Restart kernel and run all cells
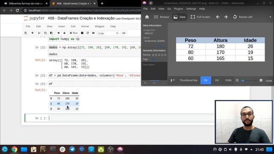Screen dimensions: 274x154 pos(93,33)
